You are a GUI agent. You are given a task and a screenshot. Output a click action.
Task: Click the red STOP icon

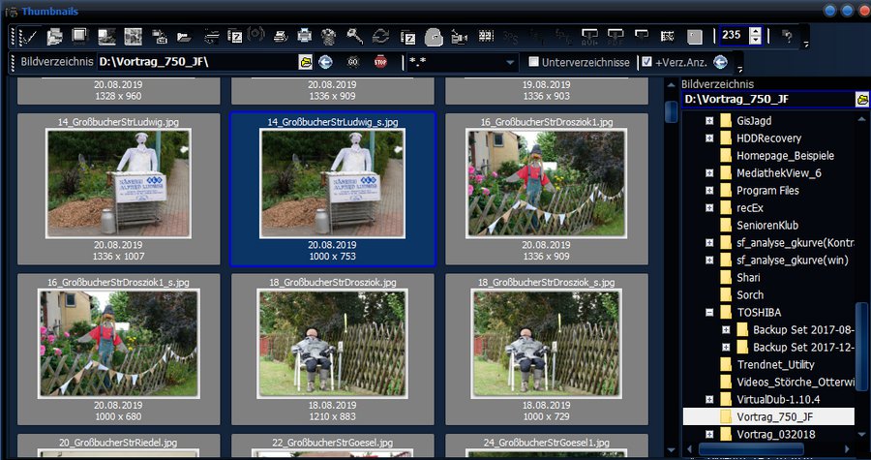[380, 62]
